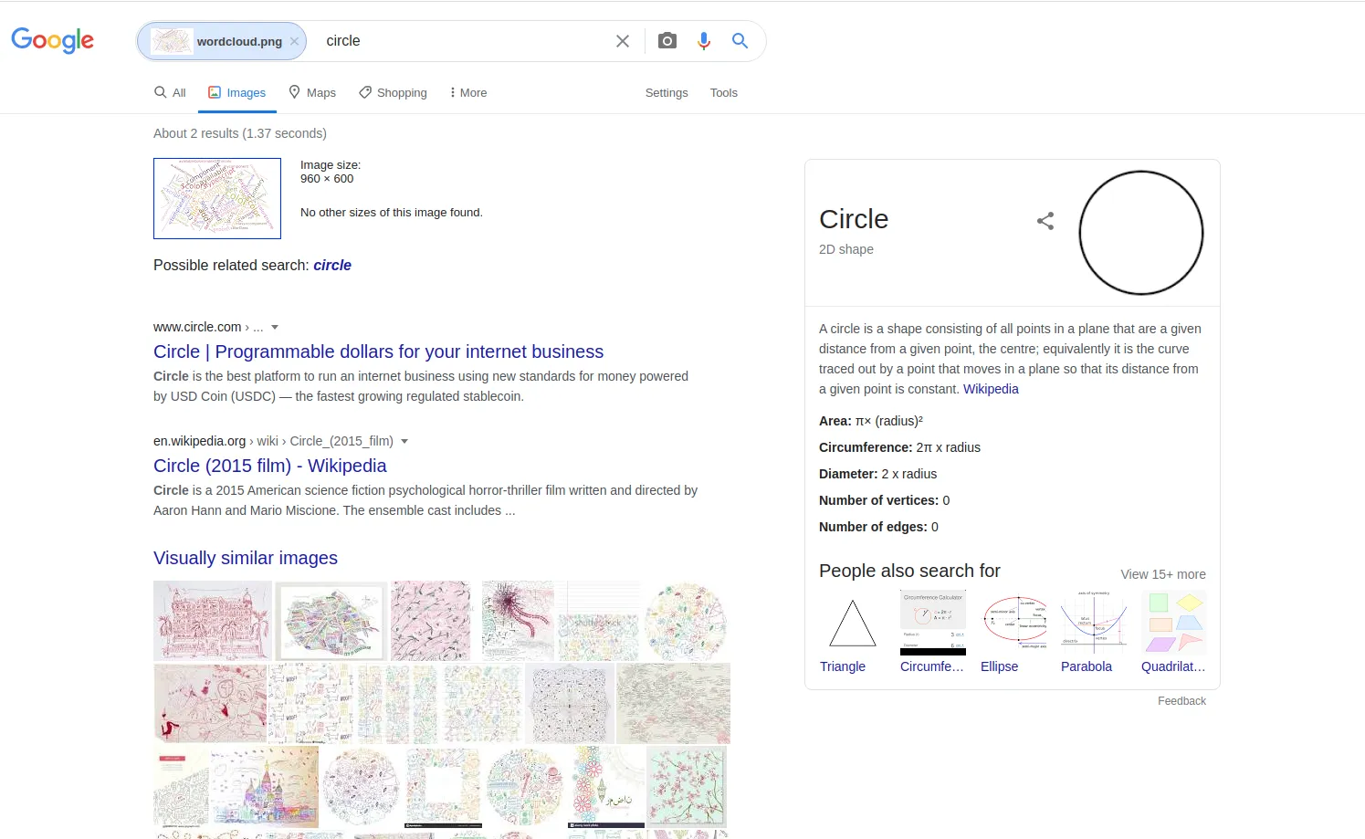The image size is (1365, 839).
Task: Select the Parabola related search thumbnail
Action: 1094,623
